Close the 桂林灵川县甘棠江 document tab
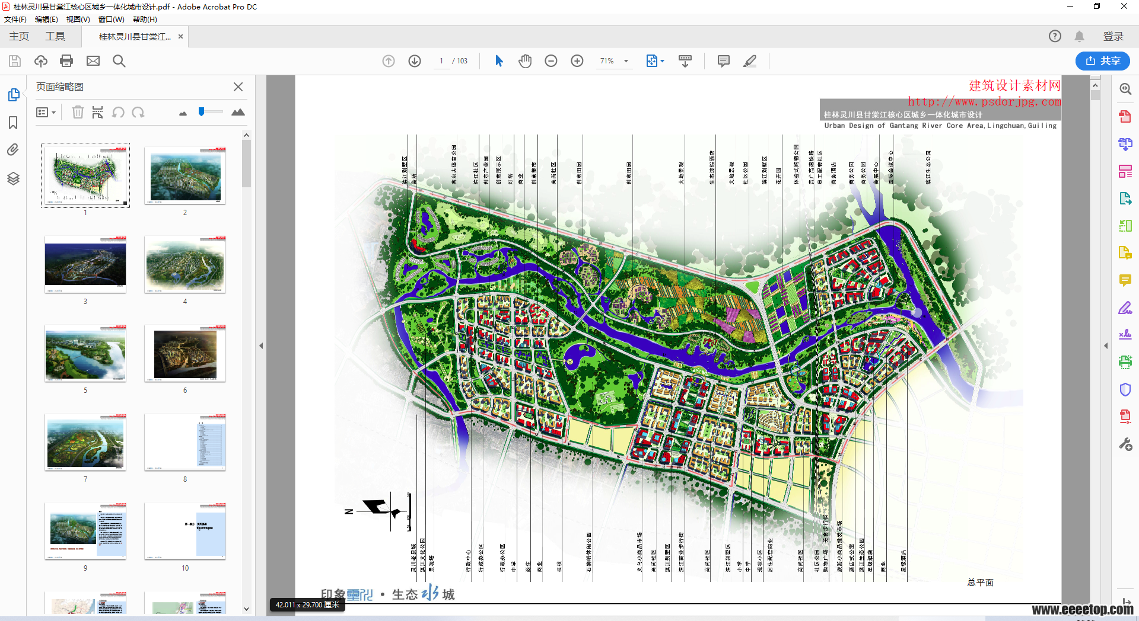The width and height of the screenshot is (1139, 621). [x=181, y=37]
